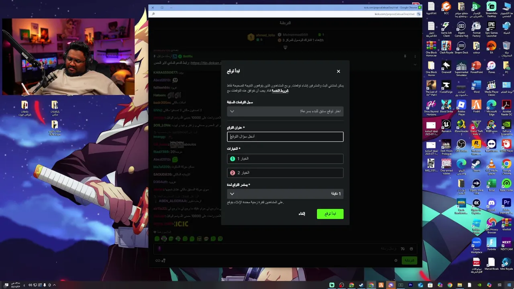Open Stream Deck desktop icon
The height and width of the screenshot is (289, 514).
(x=461, y=48)
